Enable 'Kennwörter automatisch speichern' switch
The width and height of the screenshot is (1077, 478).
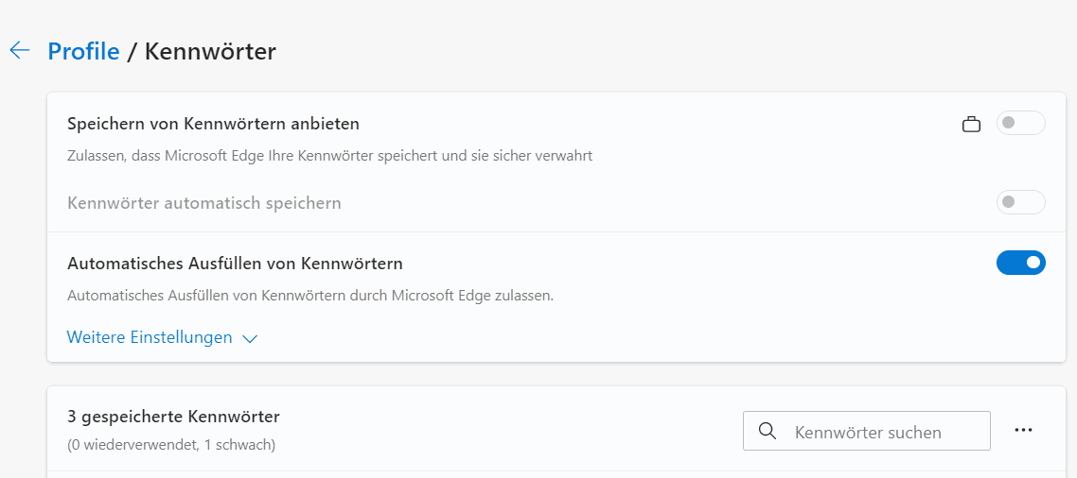click(1020, 202)
